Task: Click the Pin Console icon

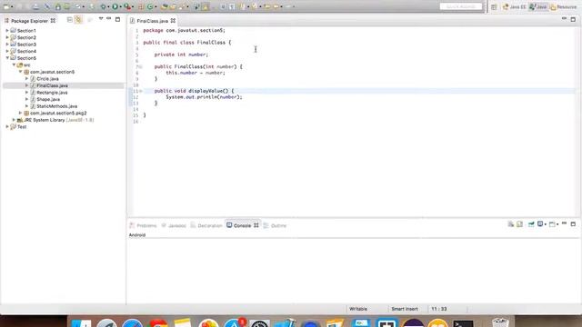Action: pos(531,224)
